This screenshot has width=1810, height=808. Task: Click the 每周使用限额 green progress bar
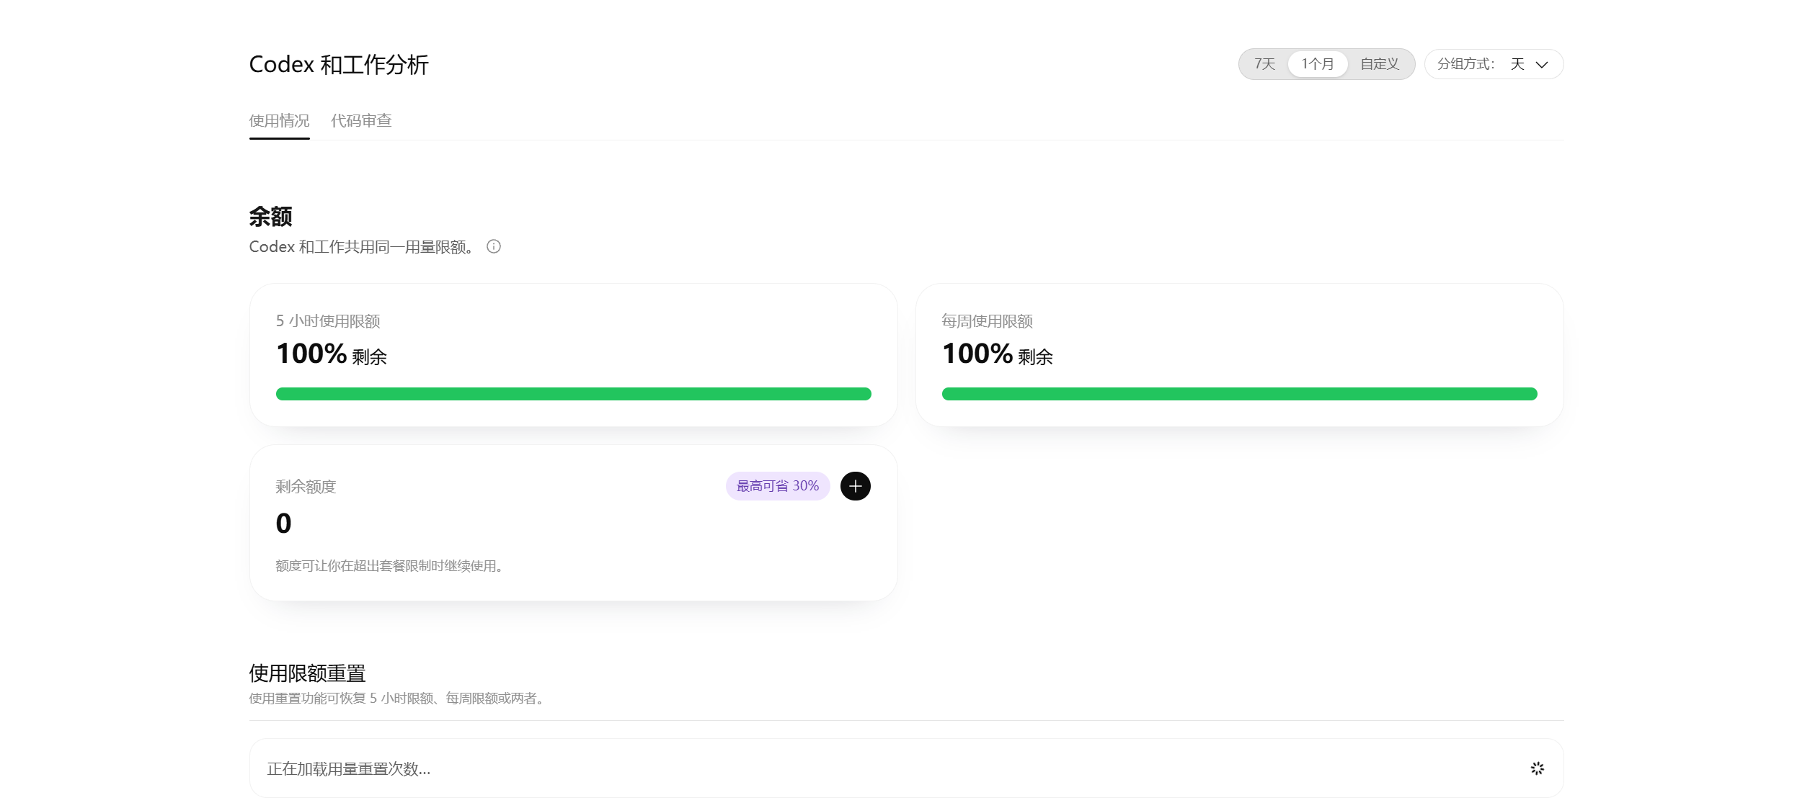[1240, 394]
